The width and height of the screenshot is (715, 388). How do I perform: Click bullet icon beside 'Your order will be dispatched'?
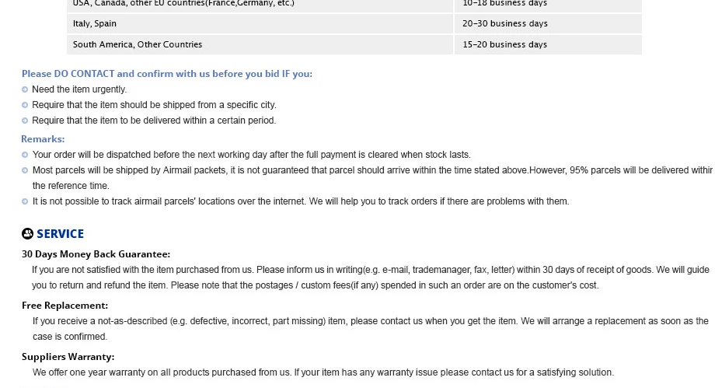pyautogui.click(x=25, y=155)
